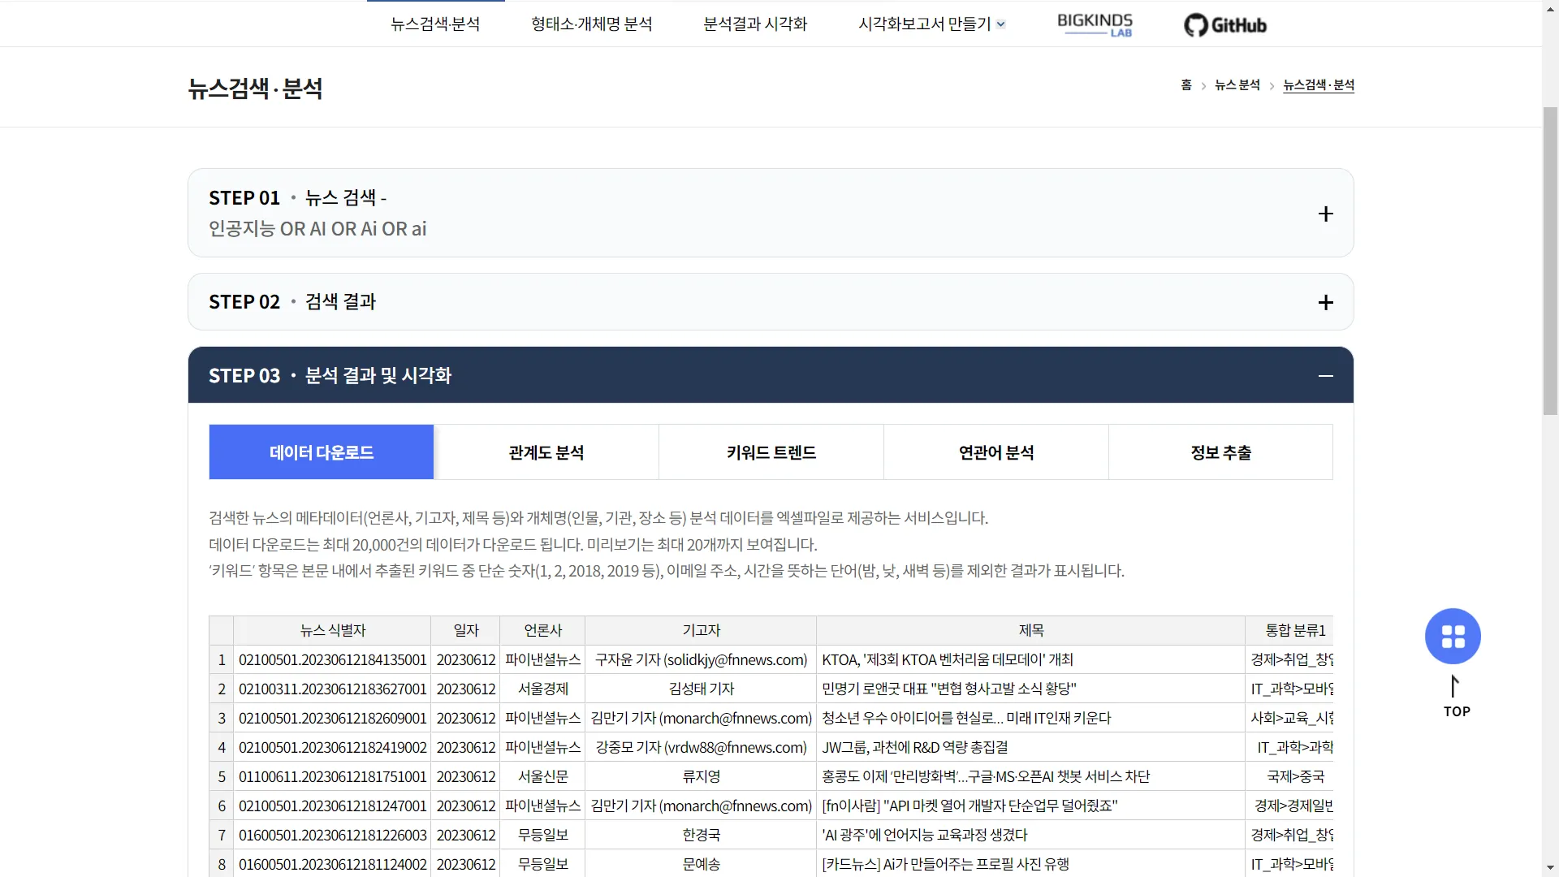The height and width of the screenshot is (877, 1559).
Task: Click the 제목 column header
Action: tap(1030, 630)
